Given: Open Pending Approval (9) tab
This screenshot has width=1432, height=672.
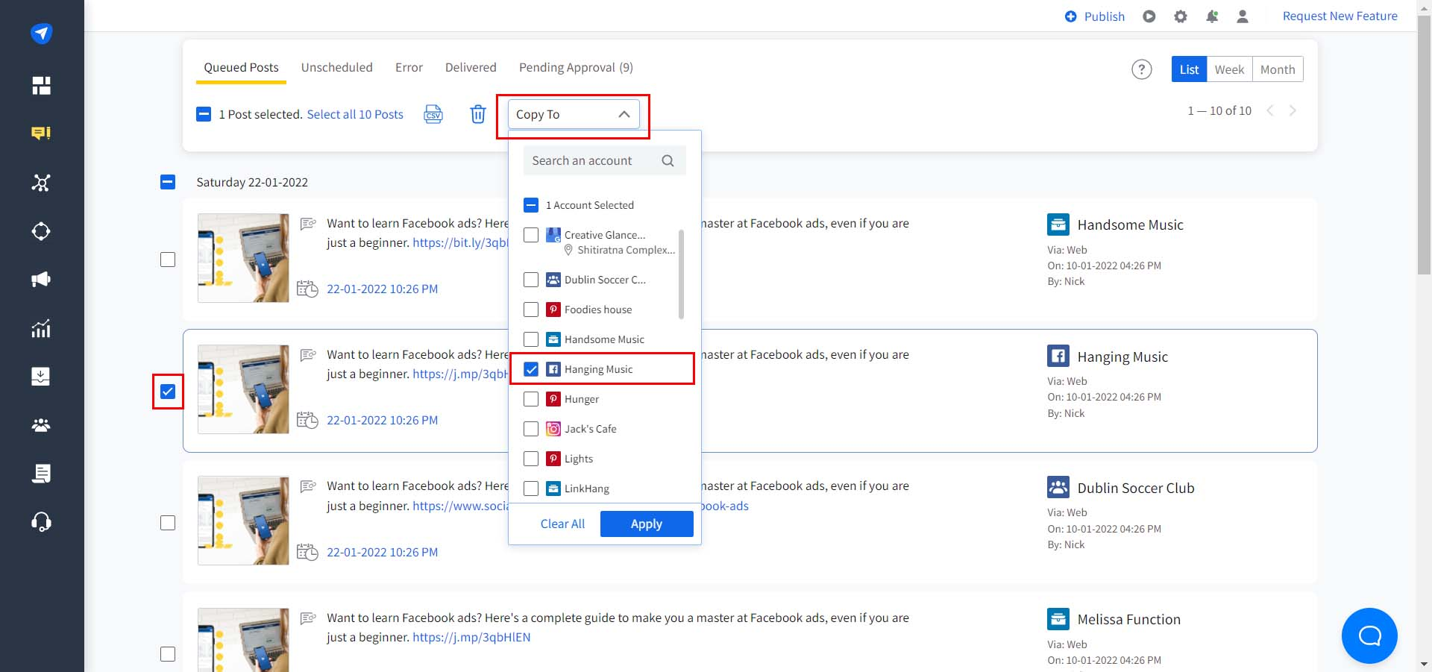Looking at the screenshot, I should click(x=576, y=67).
